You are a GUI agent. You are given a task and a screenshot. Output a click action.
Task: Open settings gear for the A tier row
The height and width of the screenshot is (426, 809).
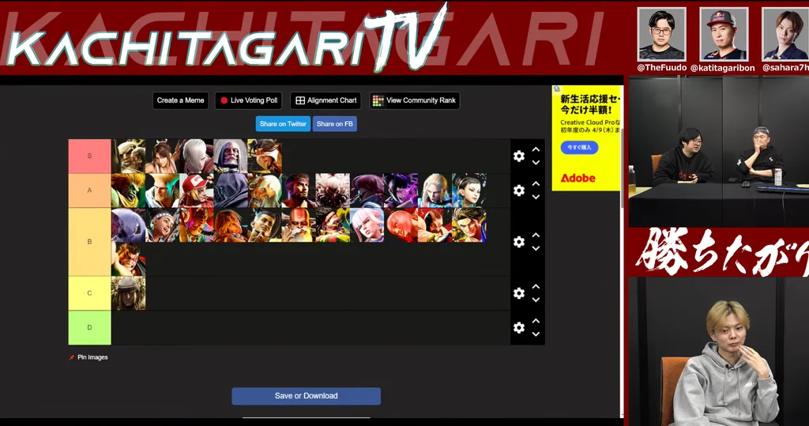[x=519, y=190]
